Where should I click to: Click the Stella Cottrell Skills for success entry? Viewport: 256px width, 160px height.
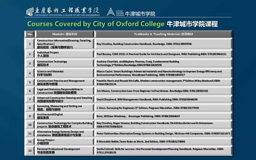(x=163, y=151)
